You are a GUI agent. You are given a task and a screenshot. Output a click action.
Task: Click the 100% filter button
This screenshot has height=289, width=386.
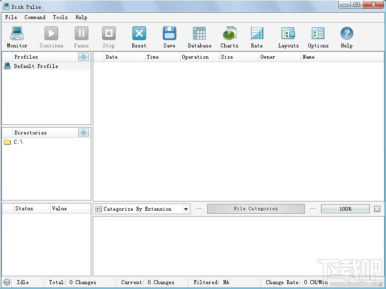(345, 209)
